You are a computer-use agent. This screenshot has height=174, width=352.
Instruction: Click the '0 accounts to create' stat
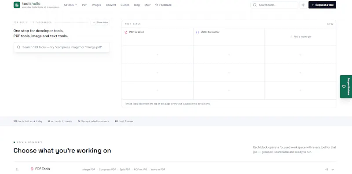(60, 121)
